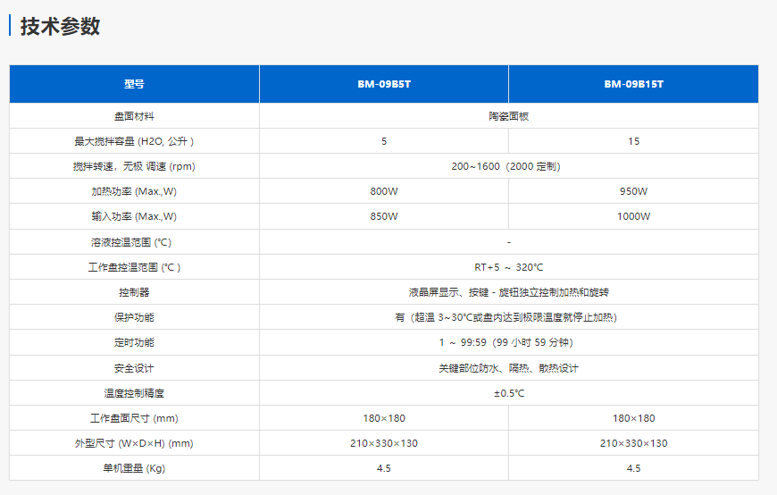This screenshot has width=777, height=495.
Task: Click the 控制器 row label
Action: pos(134,292)
